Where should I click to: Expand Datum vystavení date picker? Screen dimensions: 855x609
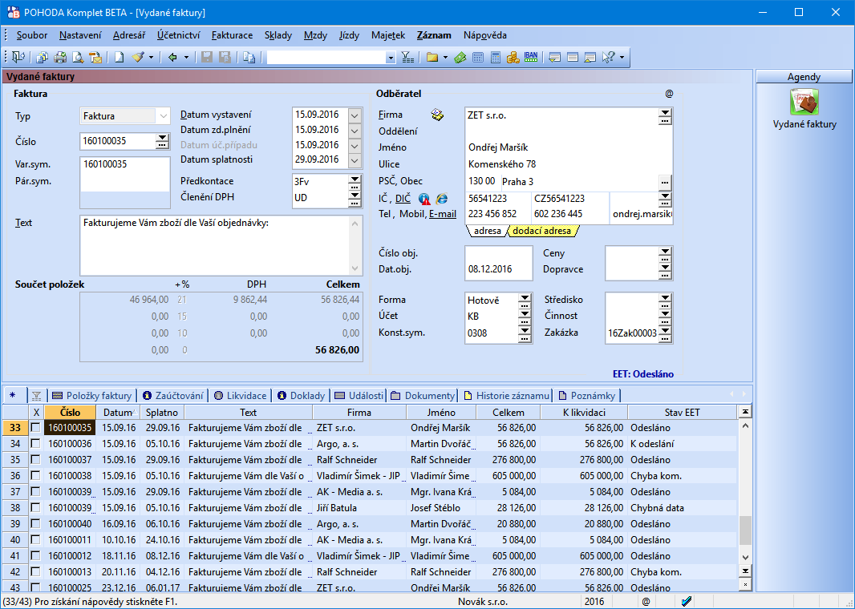click(355, 115)
